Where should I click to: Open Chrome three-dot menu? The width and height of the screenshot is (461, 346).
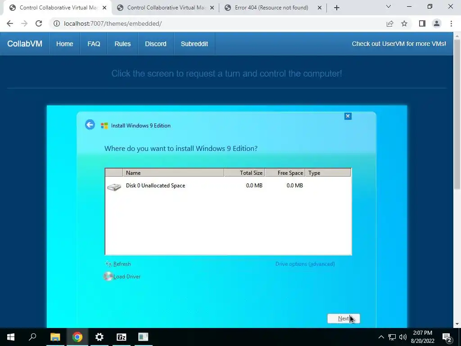(x=451, y=23)
